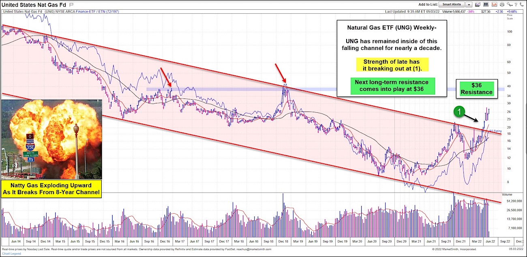Flag United States Nat Gas Fd
The height and width of the screenshot is (257, 527).
tap(71, 4)
